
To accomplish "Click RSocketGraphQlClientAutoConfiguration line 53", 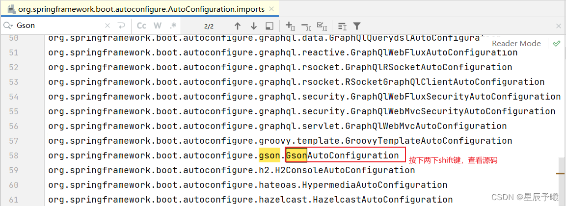I will click(x=445, y=82).
